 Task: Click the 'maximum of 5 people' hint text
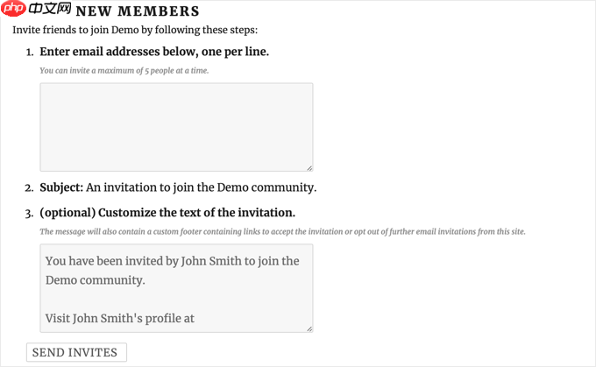124,71
